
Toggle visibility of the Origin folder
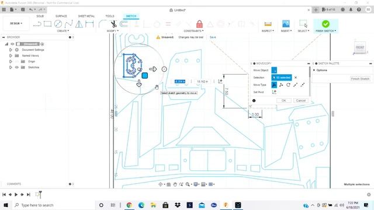tap(17, 61)
